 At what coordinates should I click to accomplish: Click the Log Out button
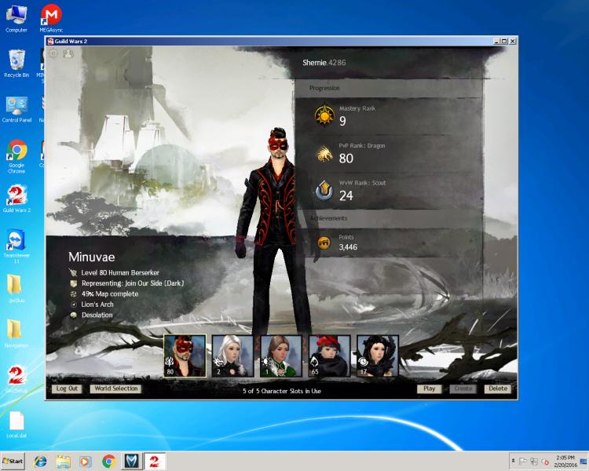67,389
